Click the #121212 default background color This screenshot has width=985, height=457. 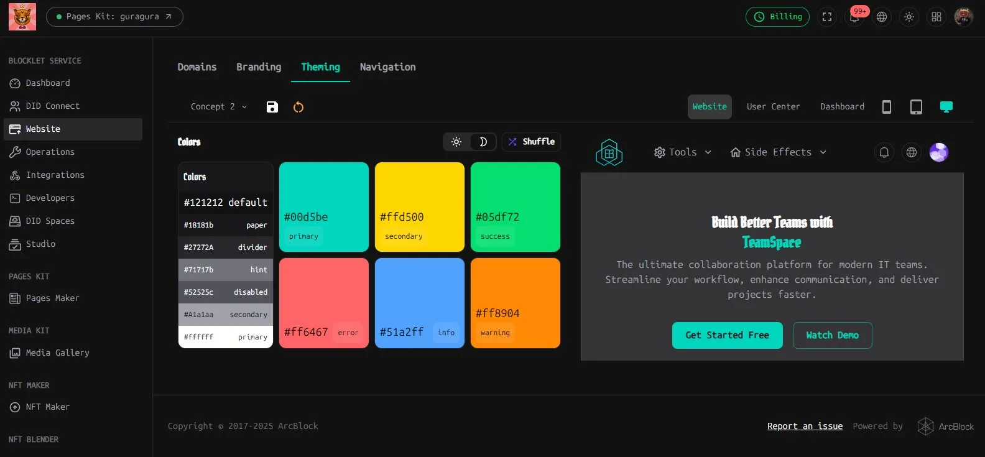(226, 203)
